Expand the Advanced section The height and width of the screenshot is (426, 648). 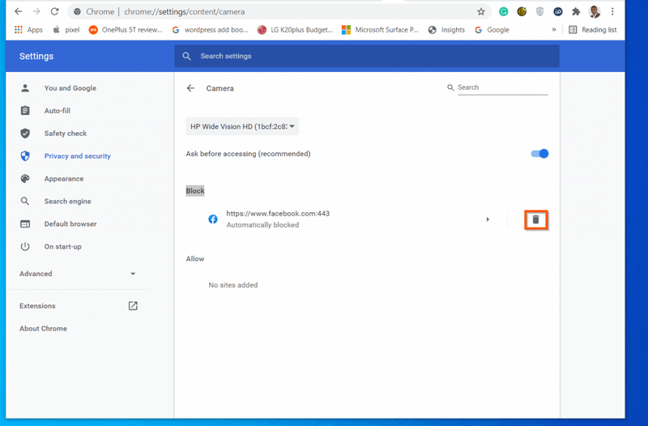77,274
